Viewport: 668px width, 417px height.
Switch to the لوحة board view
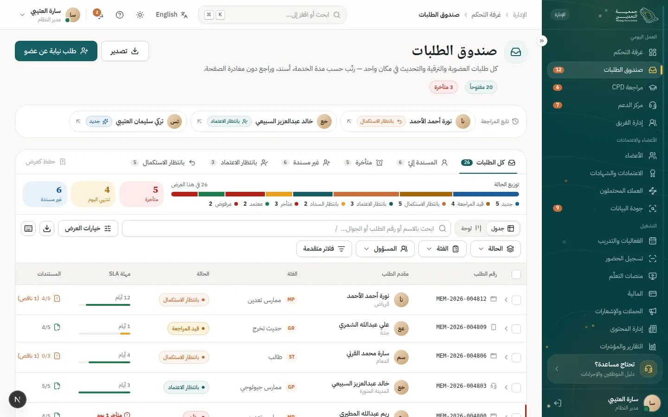pyautogui.click(x=471, y=228)
